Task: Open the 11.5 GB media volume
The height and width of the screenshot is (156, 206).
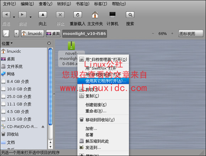Action: 24,119
